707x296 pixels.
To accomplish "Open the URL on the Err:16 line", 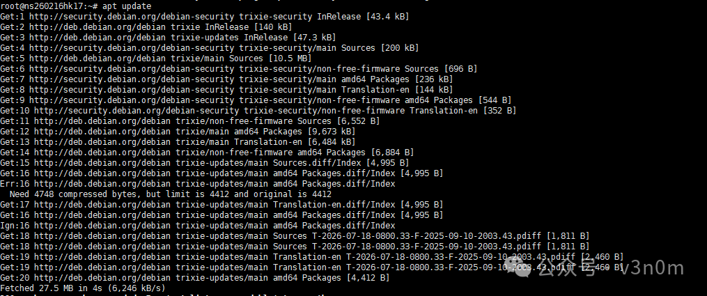I will tap(102, 184).
